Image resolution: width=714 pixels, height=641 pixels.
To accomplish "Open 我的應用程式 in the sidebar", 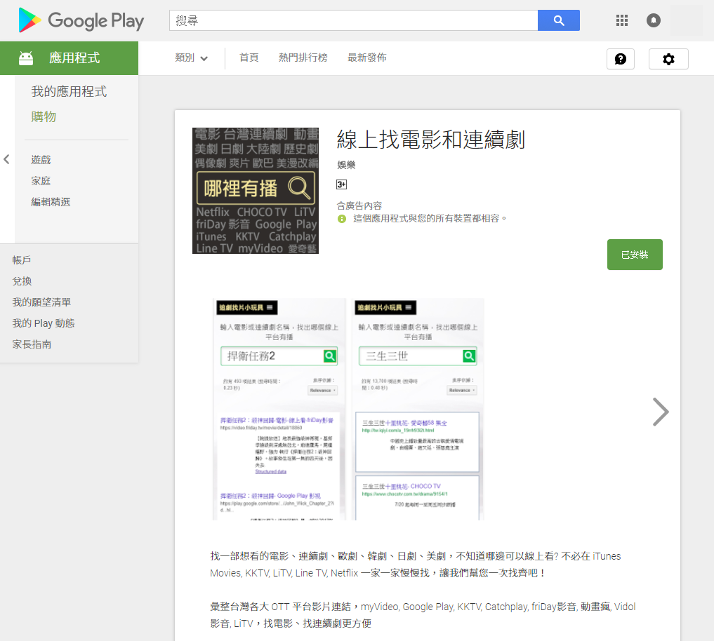I will click(69, 92).
